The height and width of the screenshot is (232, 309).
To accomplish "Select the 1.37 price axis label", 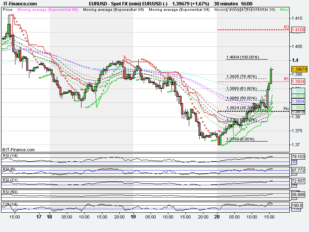I will [x=295, y=145].
